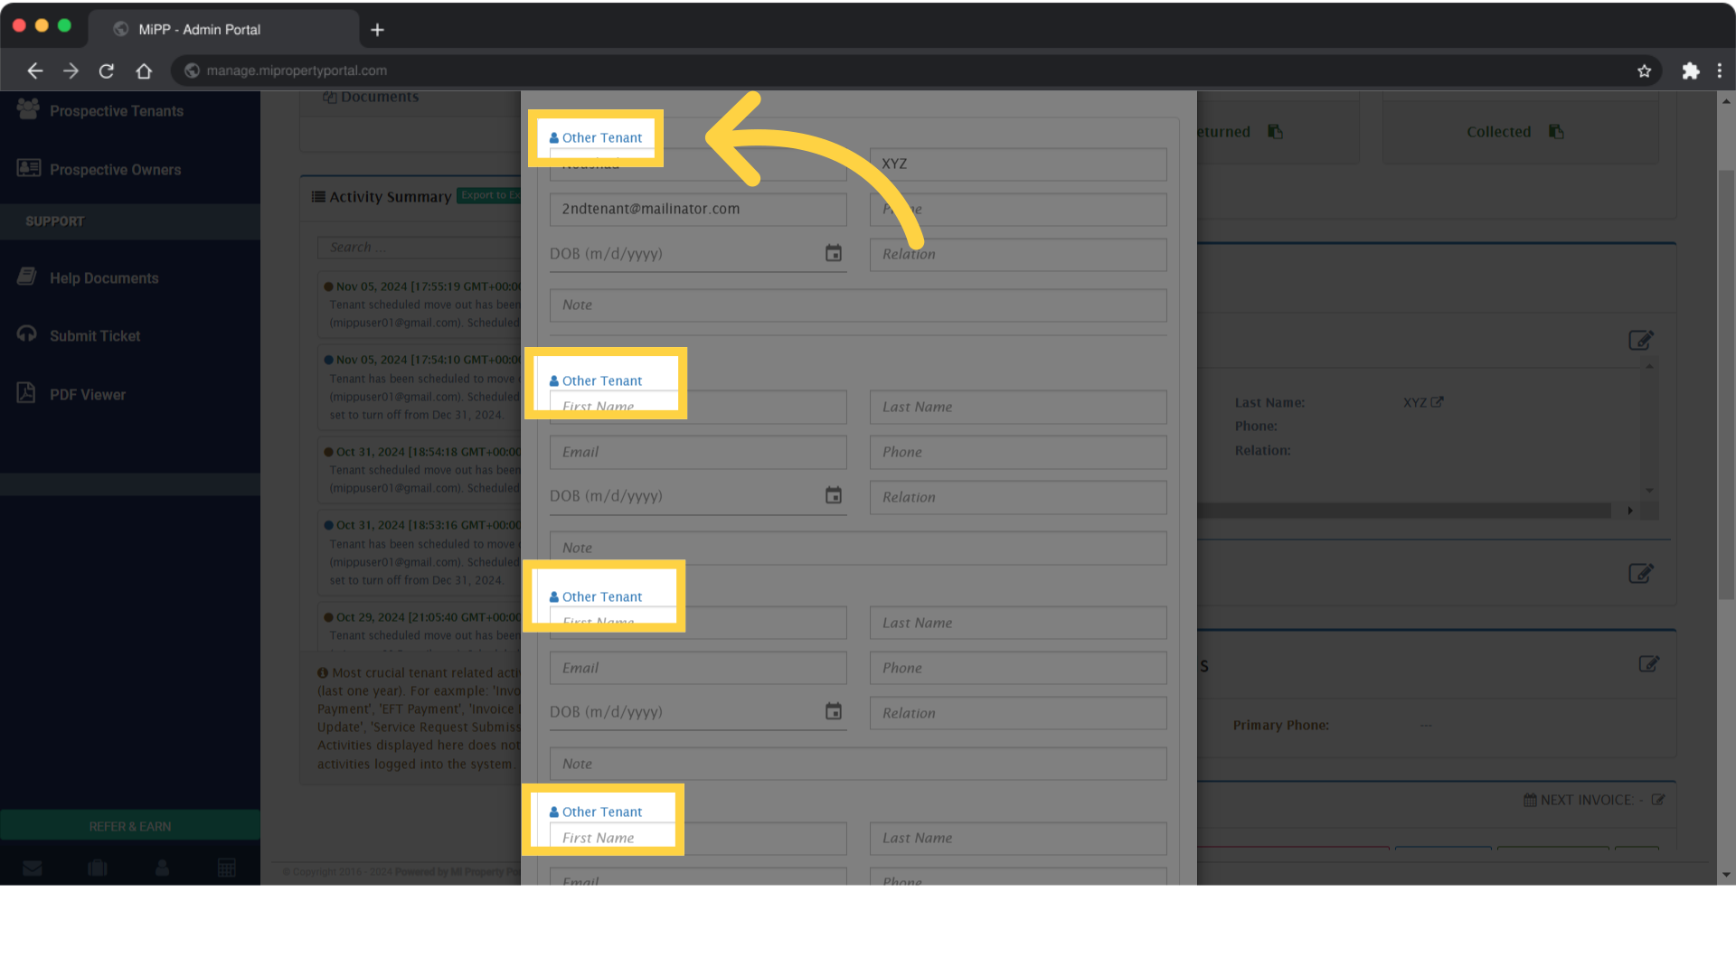The width and height of the screenshot is (1736, 976).
Task: Open the first tenant's DOB calendar icon
Action: pos(834,253)
